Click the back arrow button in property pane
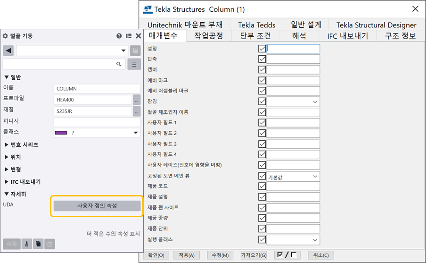The width and height of the screenshot is (426, 263). [8, 51]
